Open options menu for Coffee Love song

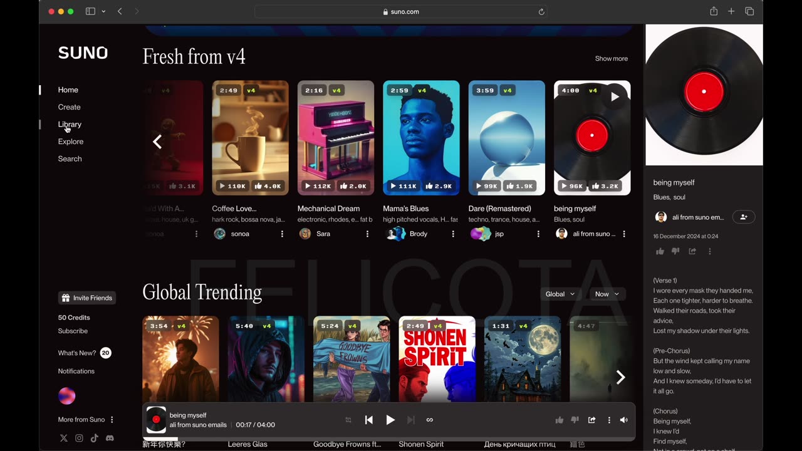point(282,234)
